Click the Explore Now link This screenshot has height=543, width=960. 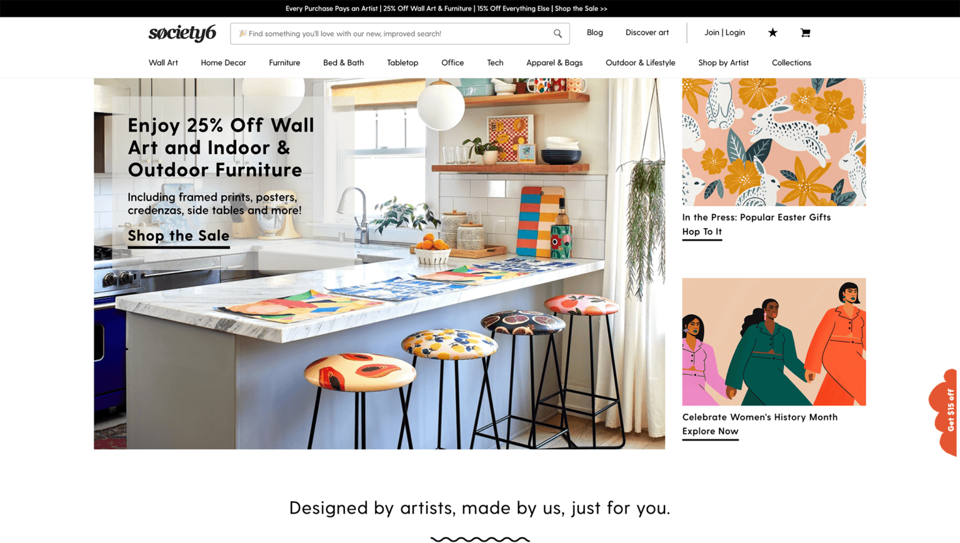tap(710, 432)
